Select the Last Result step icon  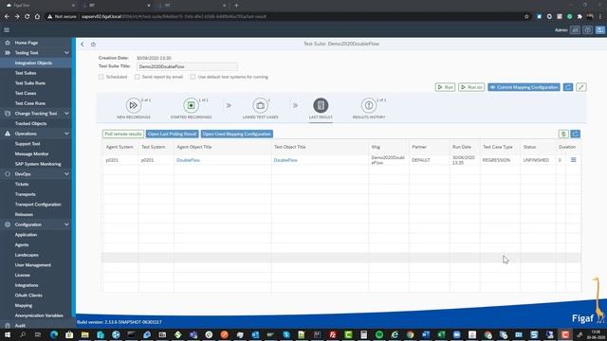click(321, 105)
